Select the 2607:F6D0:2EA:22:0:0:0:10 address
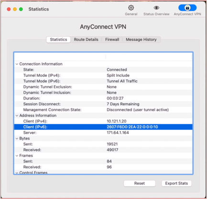 [132, 127]
